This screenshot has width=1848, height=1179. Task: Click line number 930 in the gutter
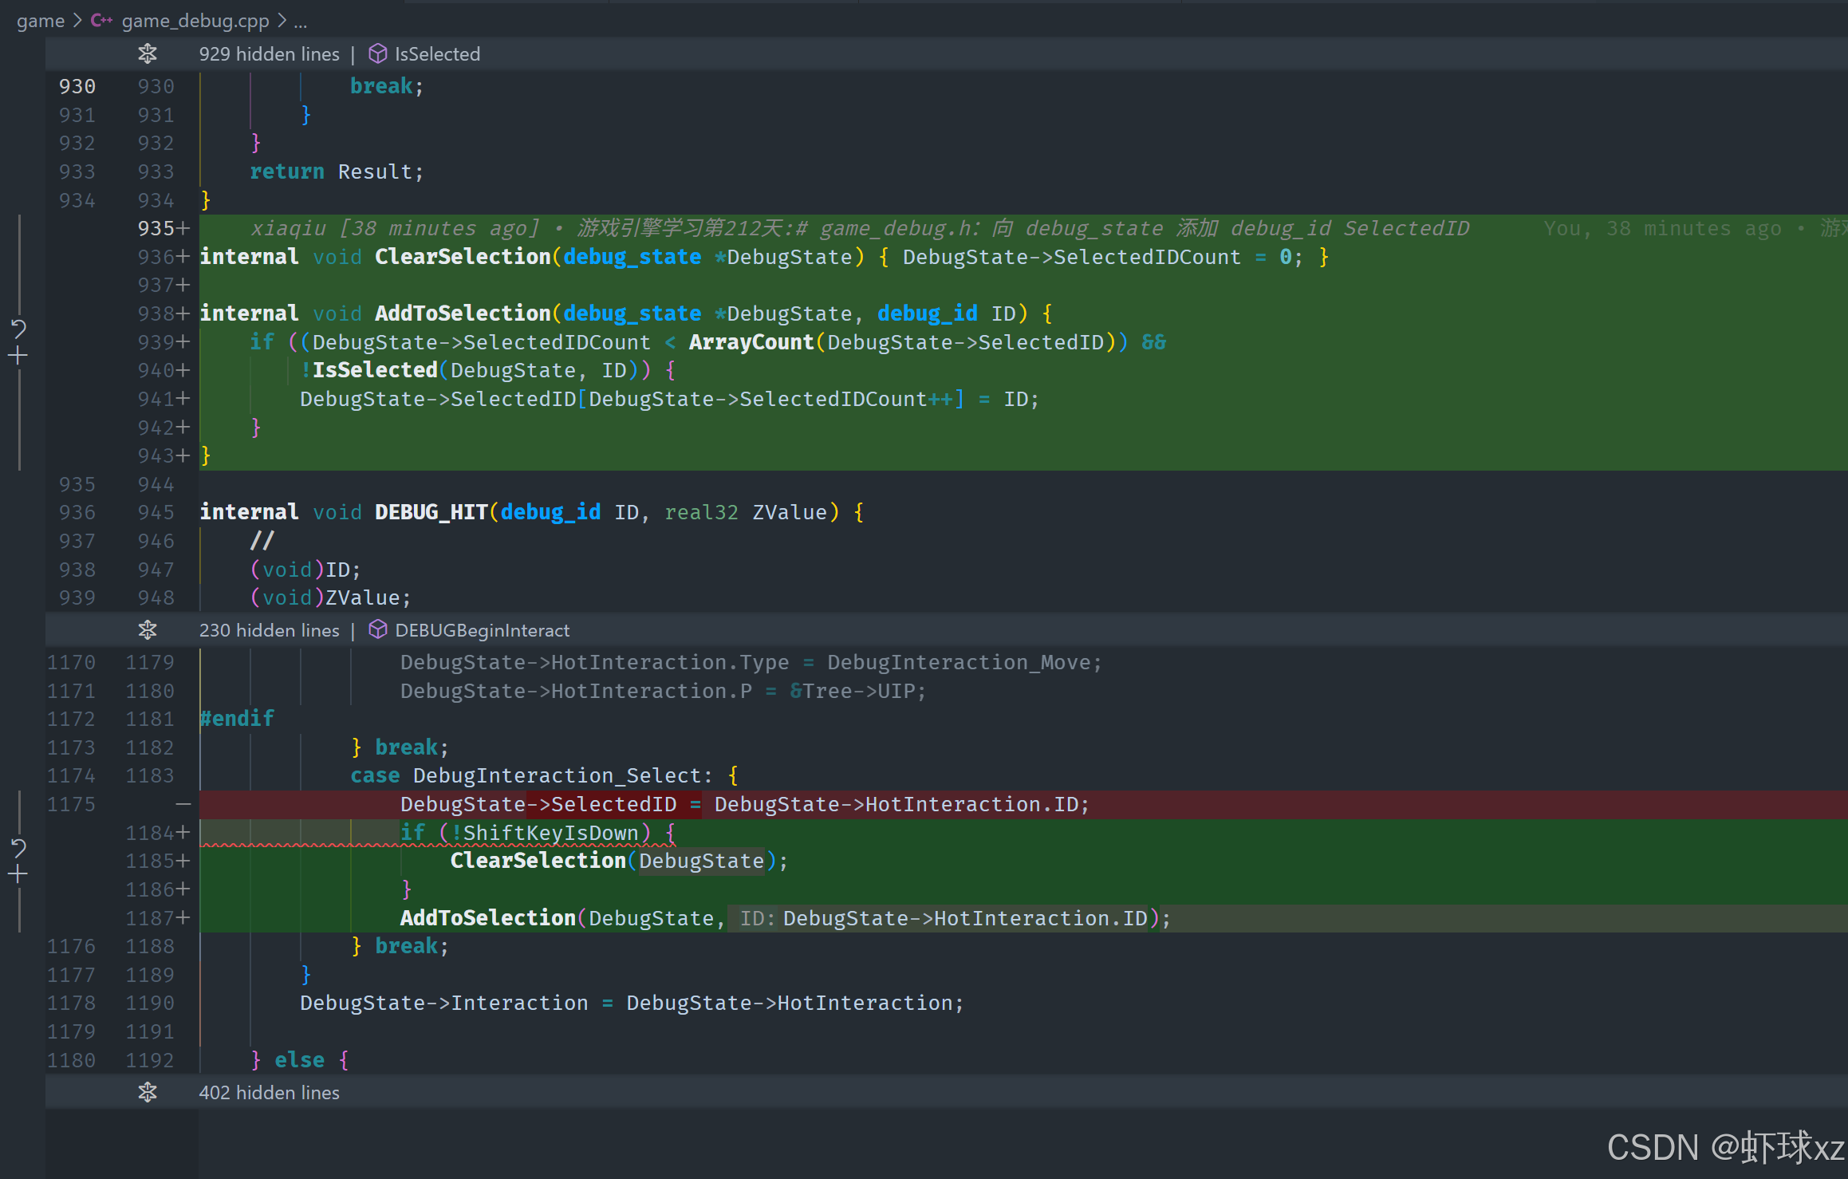tap(77, 86)
